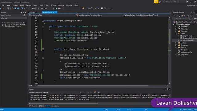Pin the Output panel auto-hide icon
Viewport: 197px width, 111px height.
point(167,89)
